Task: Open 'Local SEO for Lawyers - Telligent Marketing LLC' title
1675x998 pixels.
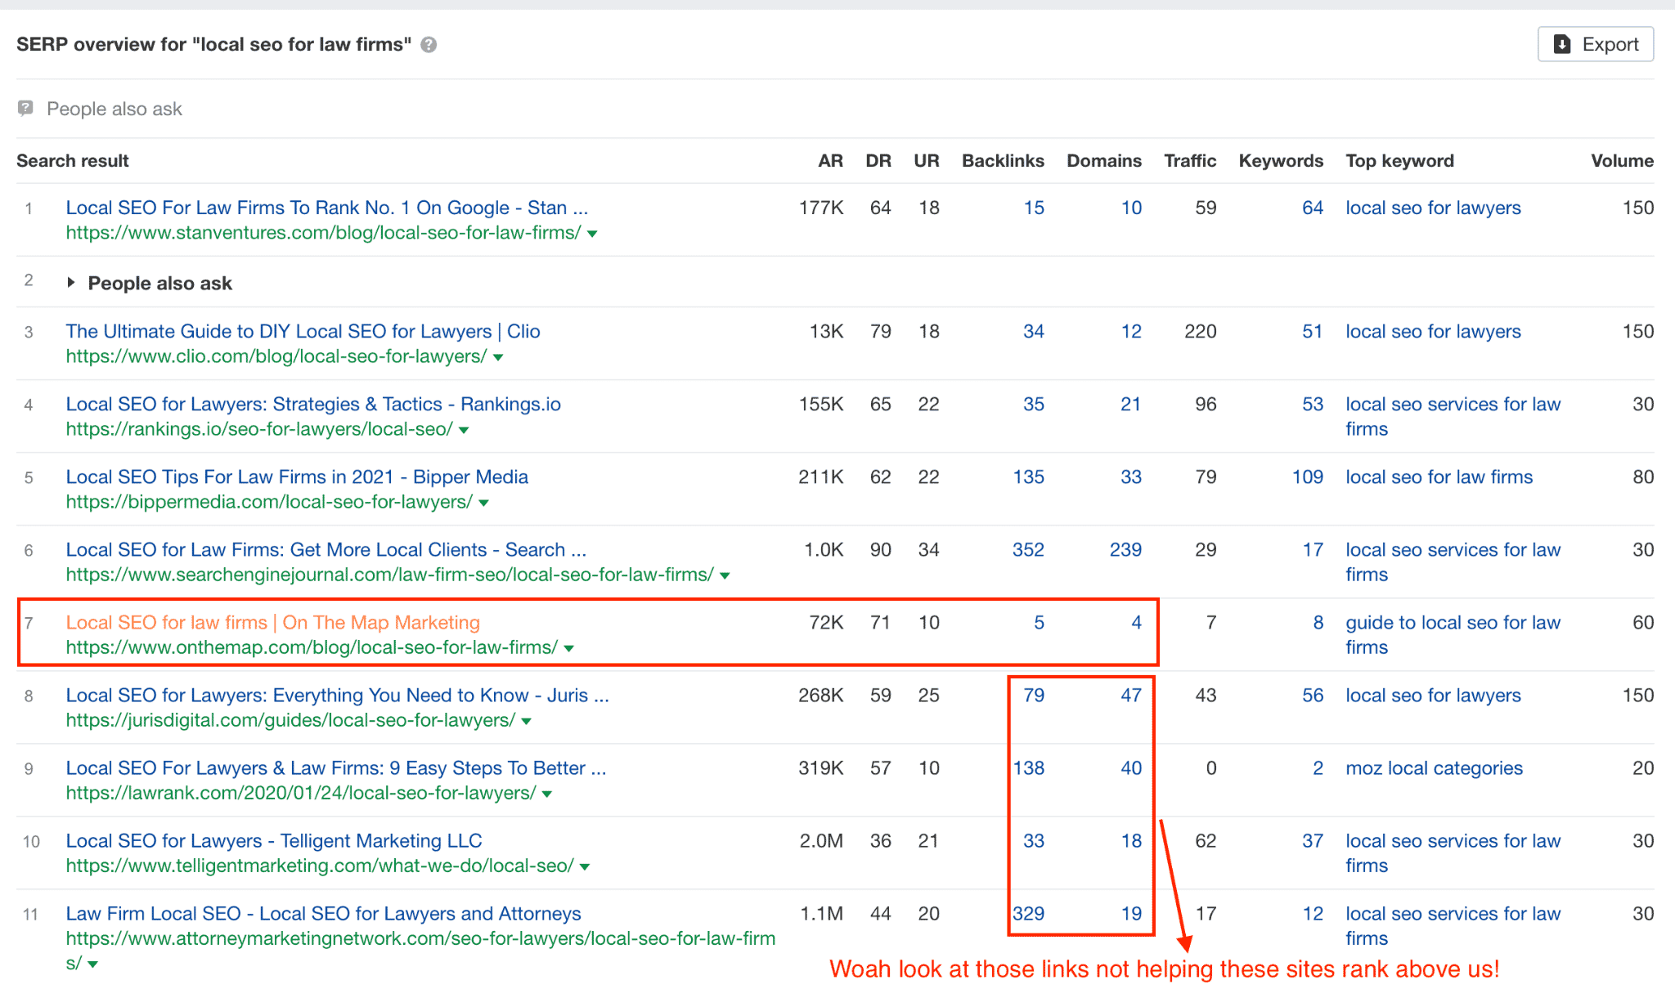Action: coord(274,840)
